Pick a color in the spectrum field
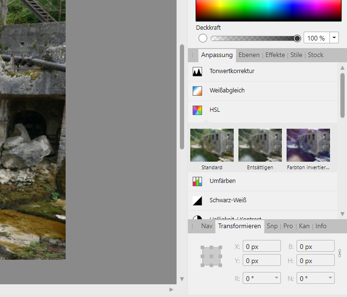Image resolution: width=347 pixels, height=297 pixels. tap(269, 10)
